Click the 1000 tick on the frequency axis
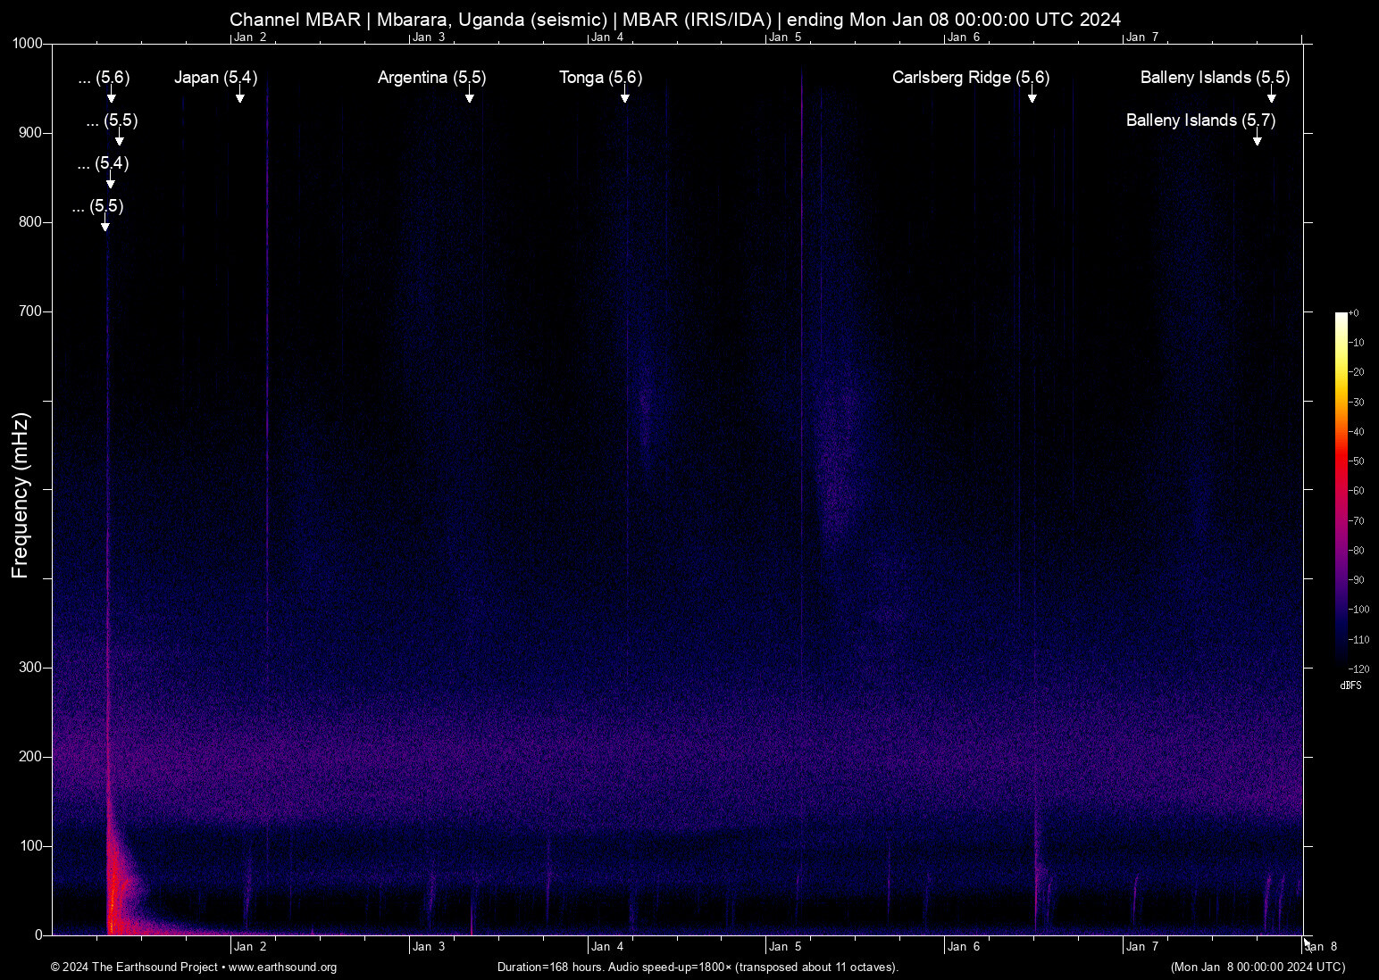This screenshot has height=980, width=1379. pyautogui.click(x=27, y=44)
